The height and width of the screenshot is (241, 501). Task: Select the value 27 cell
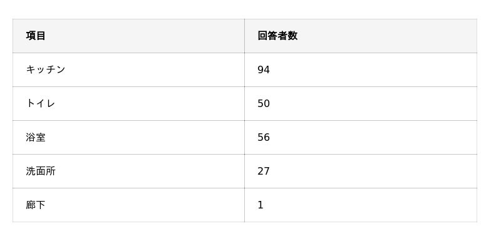pos(361,171)
